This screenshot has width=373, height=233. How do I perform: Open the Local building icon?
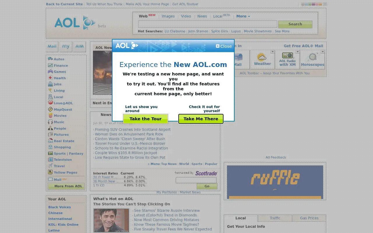(50, 97)
